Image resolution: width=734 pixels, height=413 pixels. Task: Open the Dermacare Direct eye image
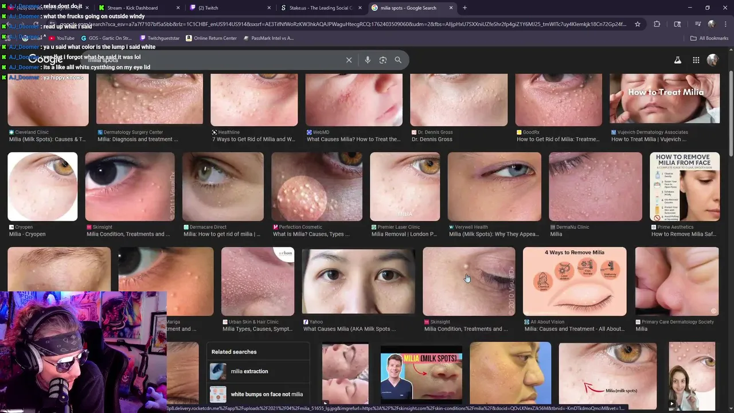coord(223,186)
